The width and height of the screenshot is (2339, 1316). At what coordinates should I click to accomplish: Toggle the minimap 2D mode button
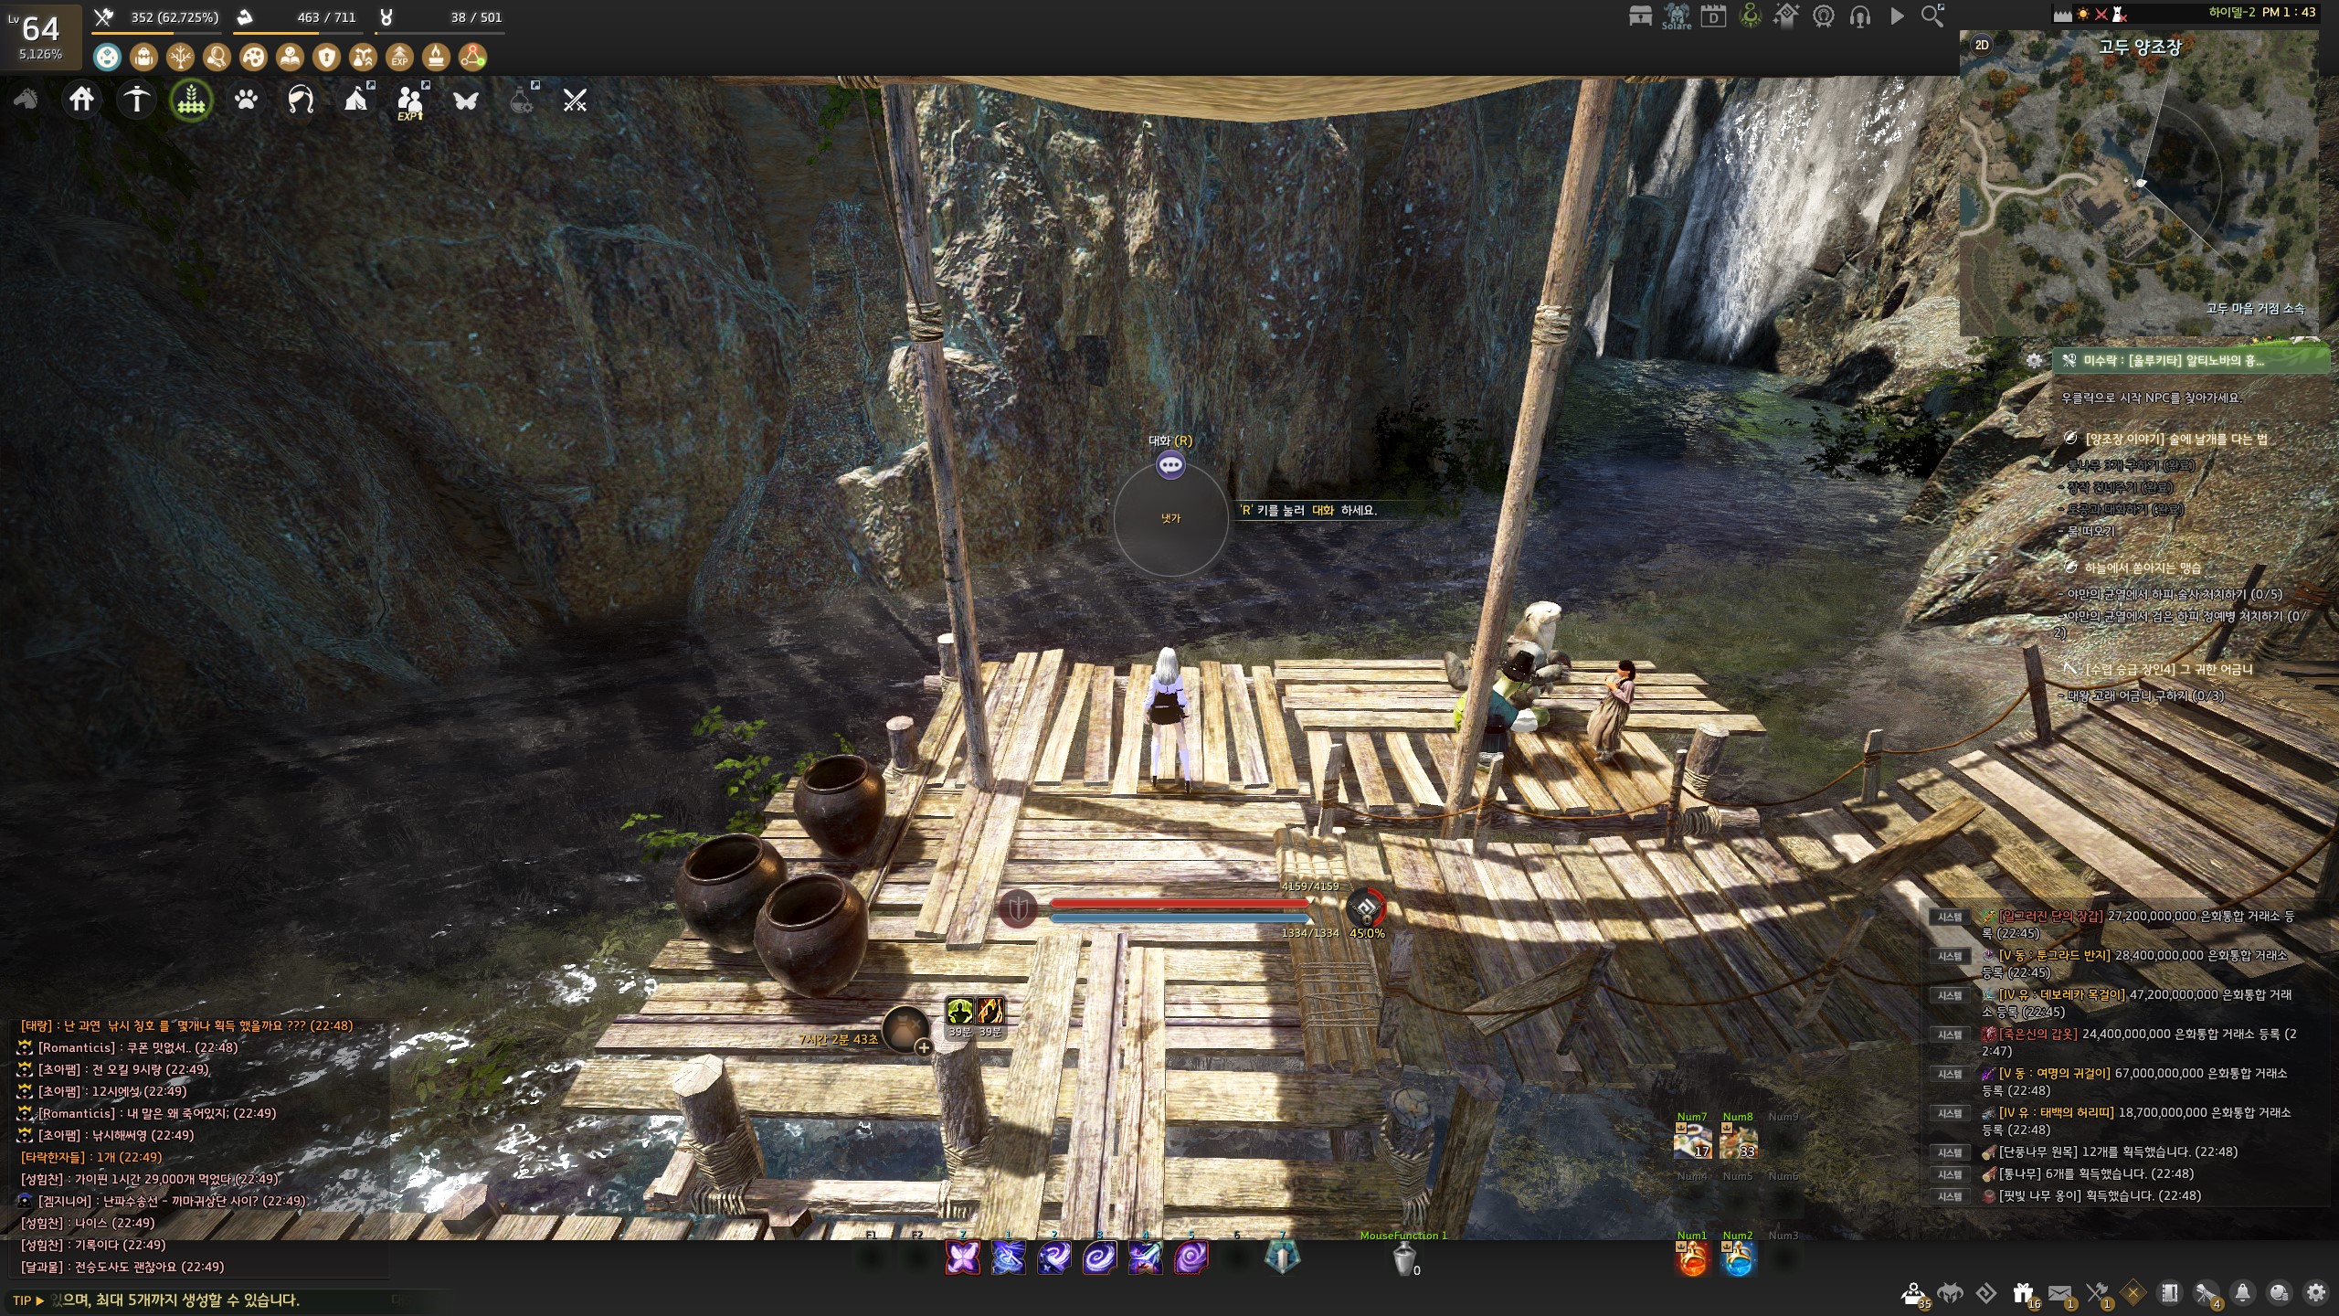coord(1982,45)
